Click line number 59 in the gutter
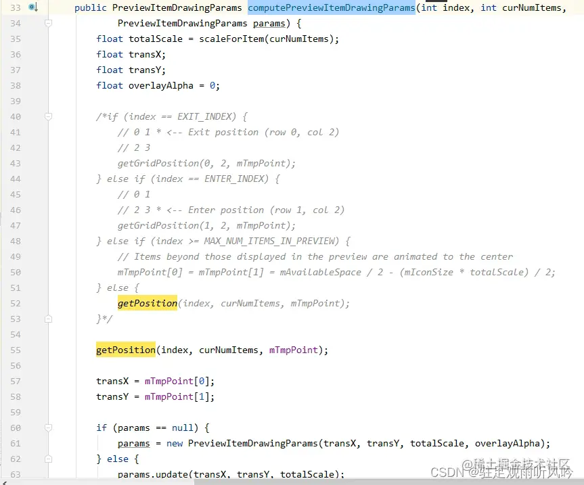The width and height of the screenshot is (584, 485). [x=16, y=413]
